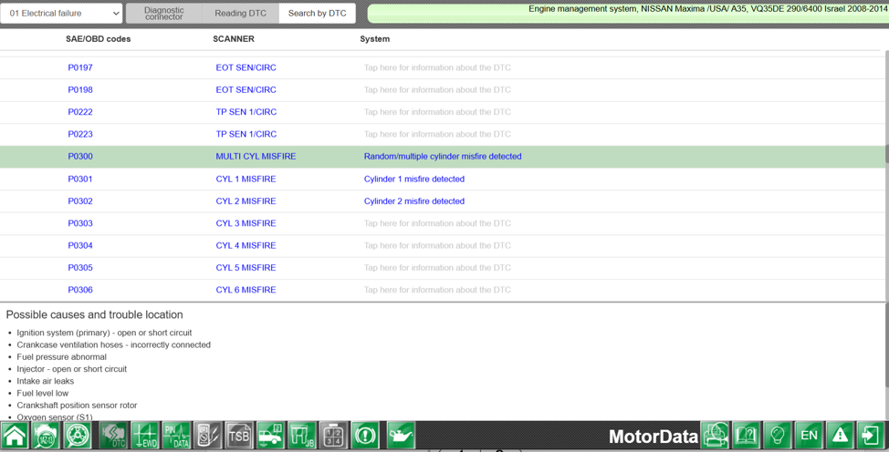Viewport: 889px width, 452px height.
Task: Click the exit/logout icon
Action: 871,436
